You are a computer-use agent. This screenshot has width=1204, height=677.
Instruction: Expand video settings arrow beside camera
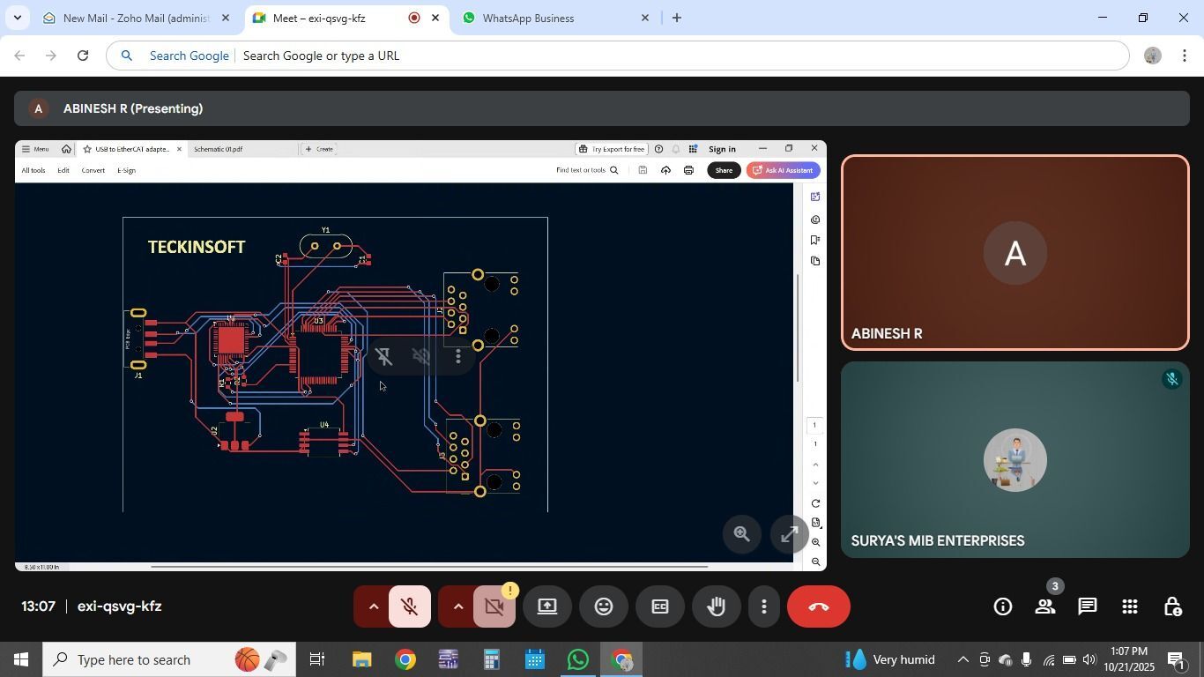click(x=457, y=606)
